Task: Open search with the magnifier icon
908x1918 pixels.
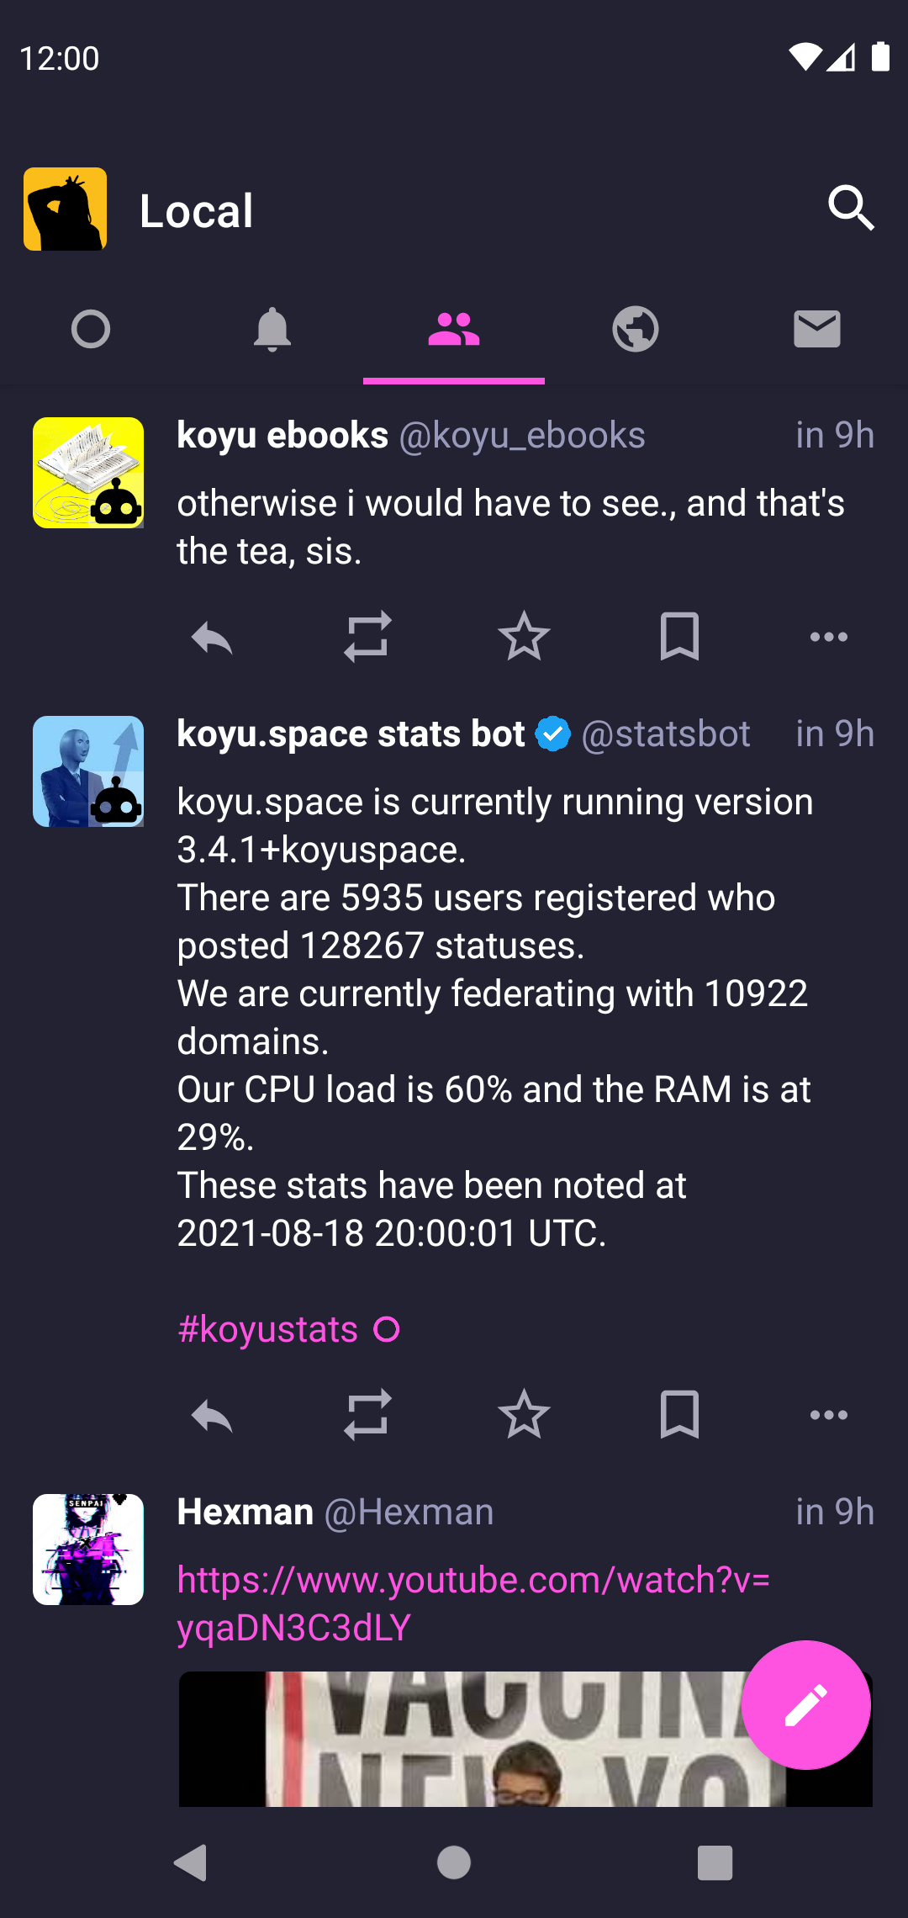Action: 851,209
